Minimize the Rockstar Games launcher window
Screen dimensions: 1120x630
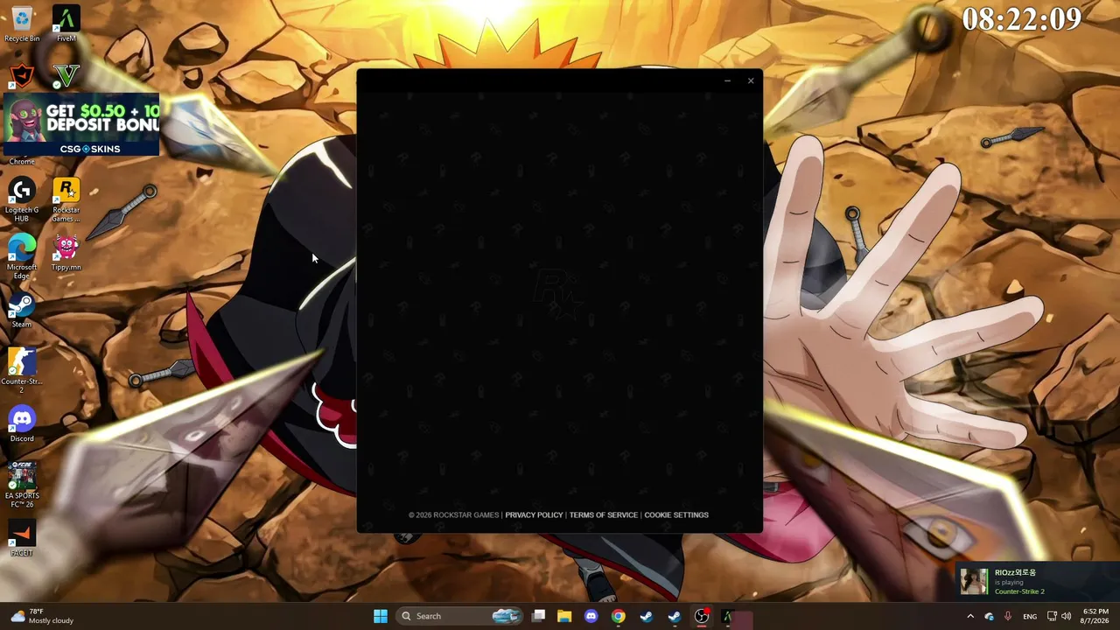tap(727, 80)
